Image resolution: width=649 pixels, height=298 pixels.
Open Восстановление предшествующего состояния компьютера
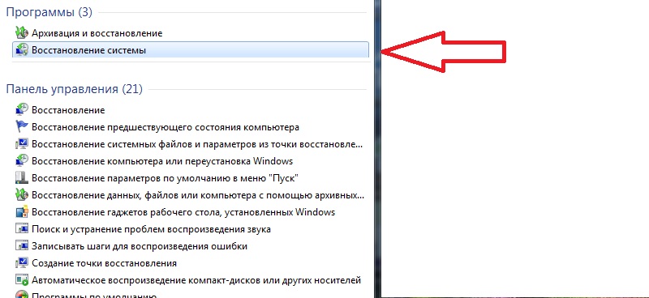(165, 127)
